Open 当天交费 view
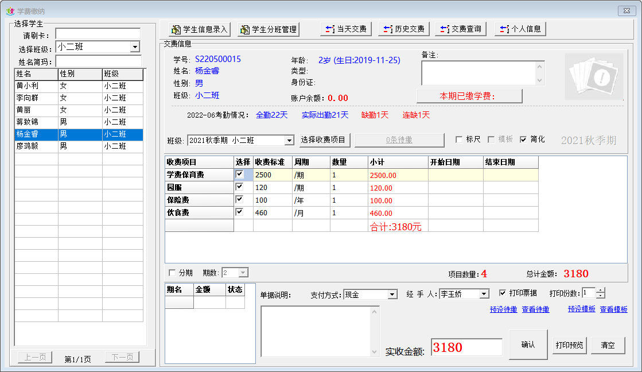Image resolution: width=642 pixels, height=372 pixels. [x=346, y=29]
